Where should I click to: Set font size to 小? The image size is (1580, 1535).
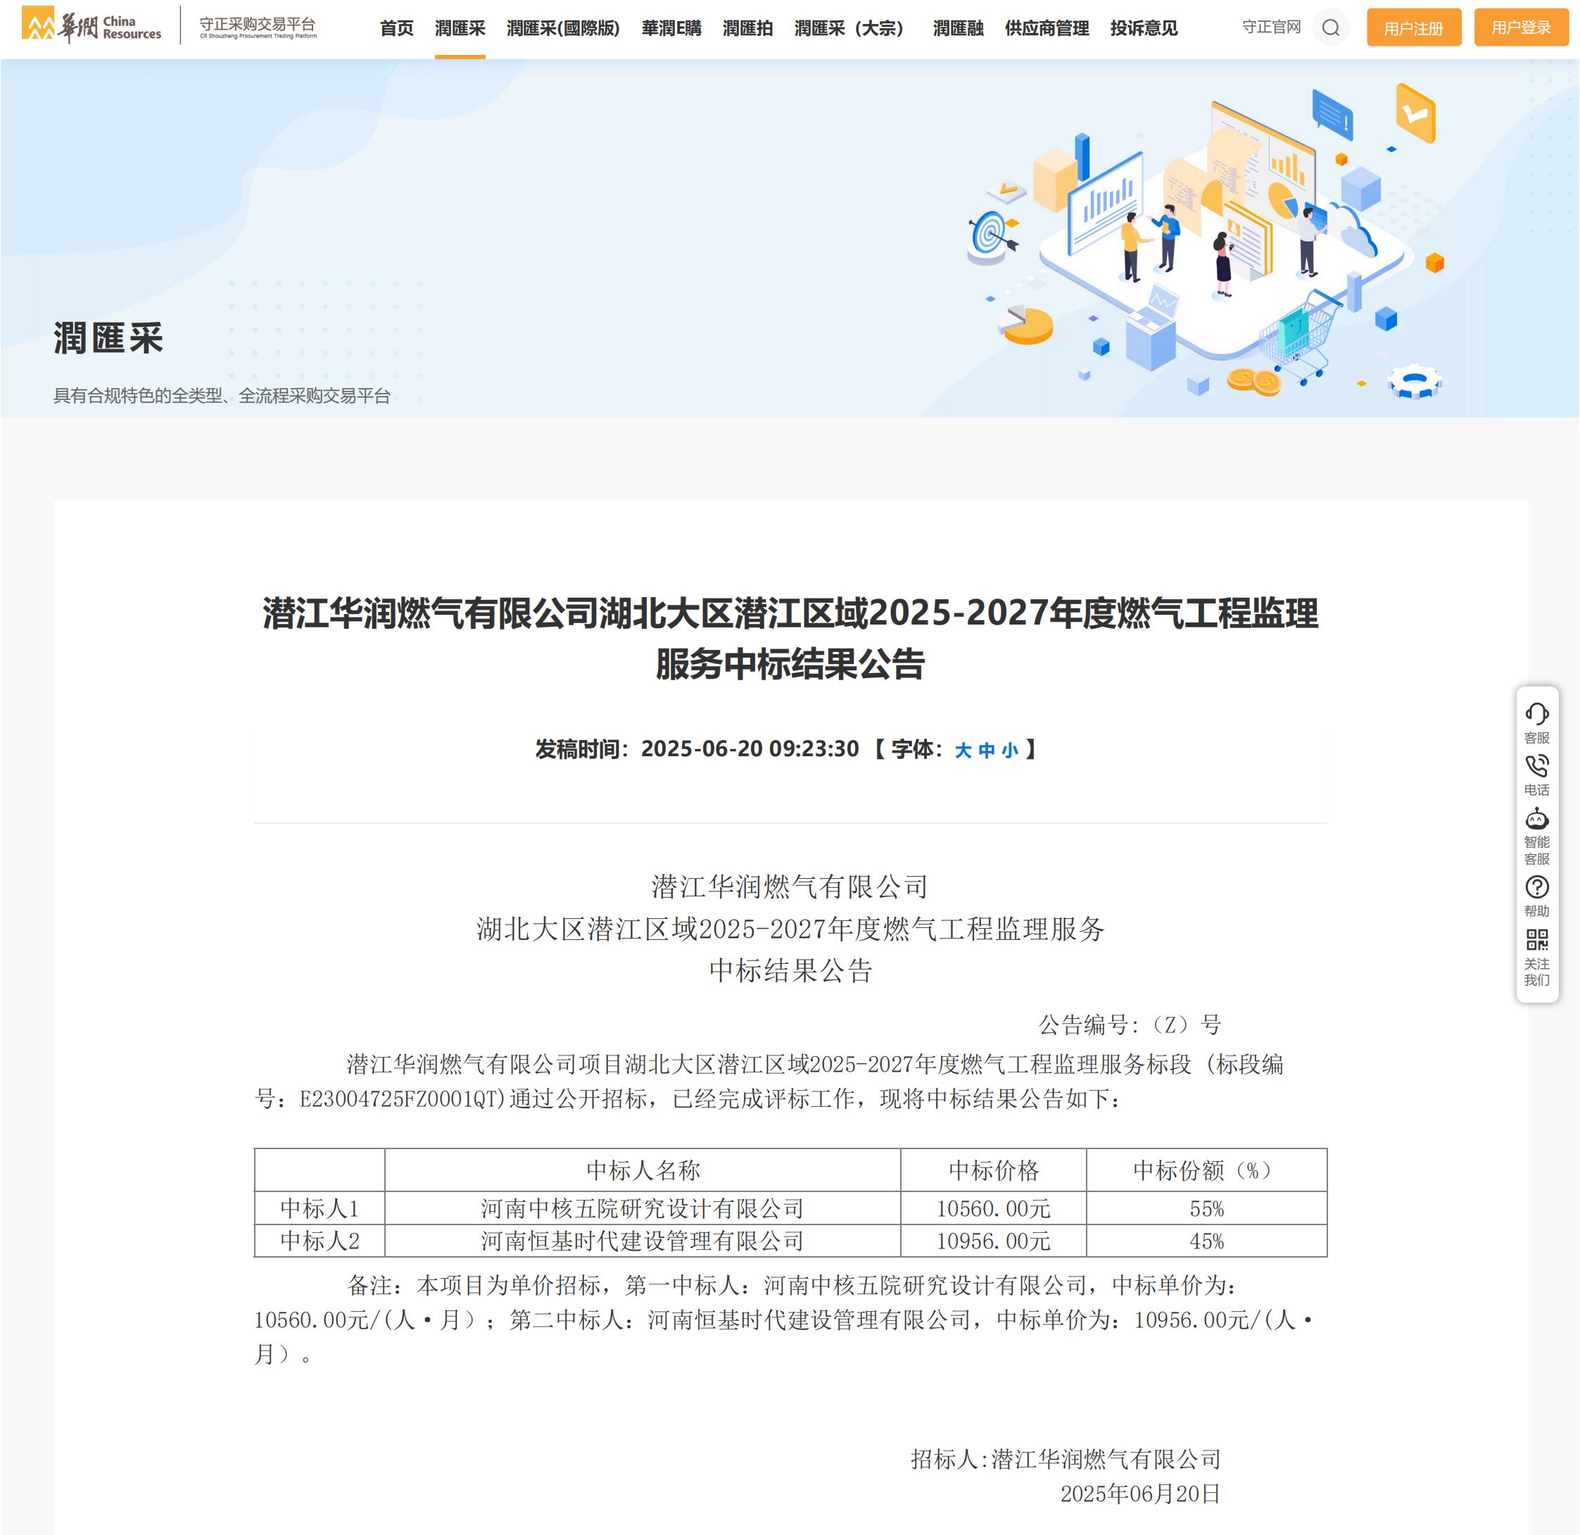(1009, 750)
